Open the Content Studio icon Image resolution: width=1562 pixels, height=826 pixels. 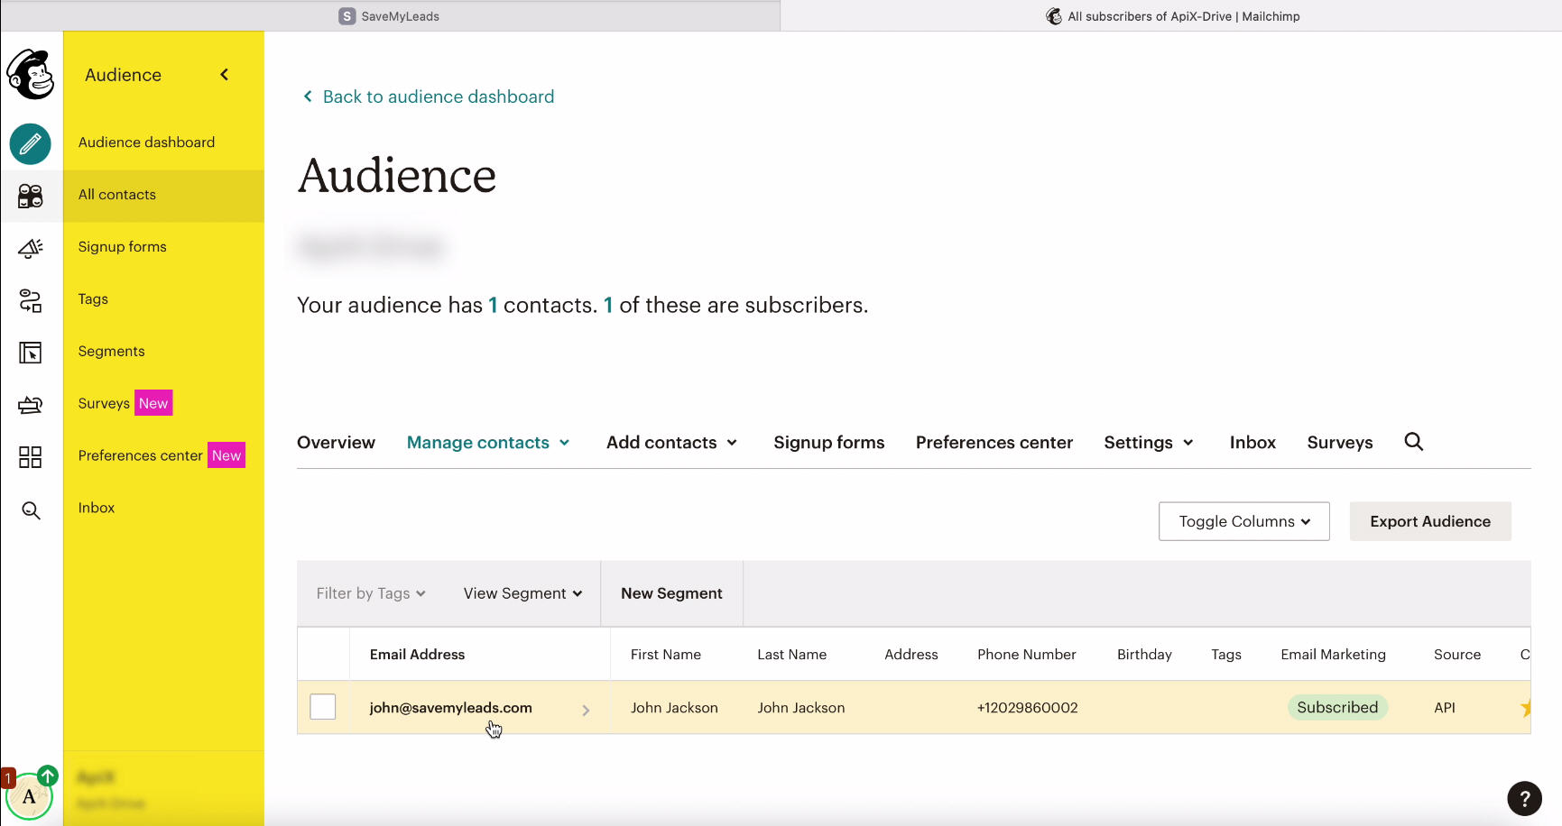[x=31, y=405]
